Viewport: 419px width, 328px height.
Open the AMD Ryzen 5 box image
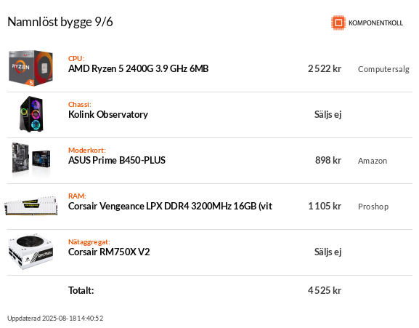click(x=30, y=68)
